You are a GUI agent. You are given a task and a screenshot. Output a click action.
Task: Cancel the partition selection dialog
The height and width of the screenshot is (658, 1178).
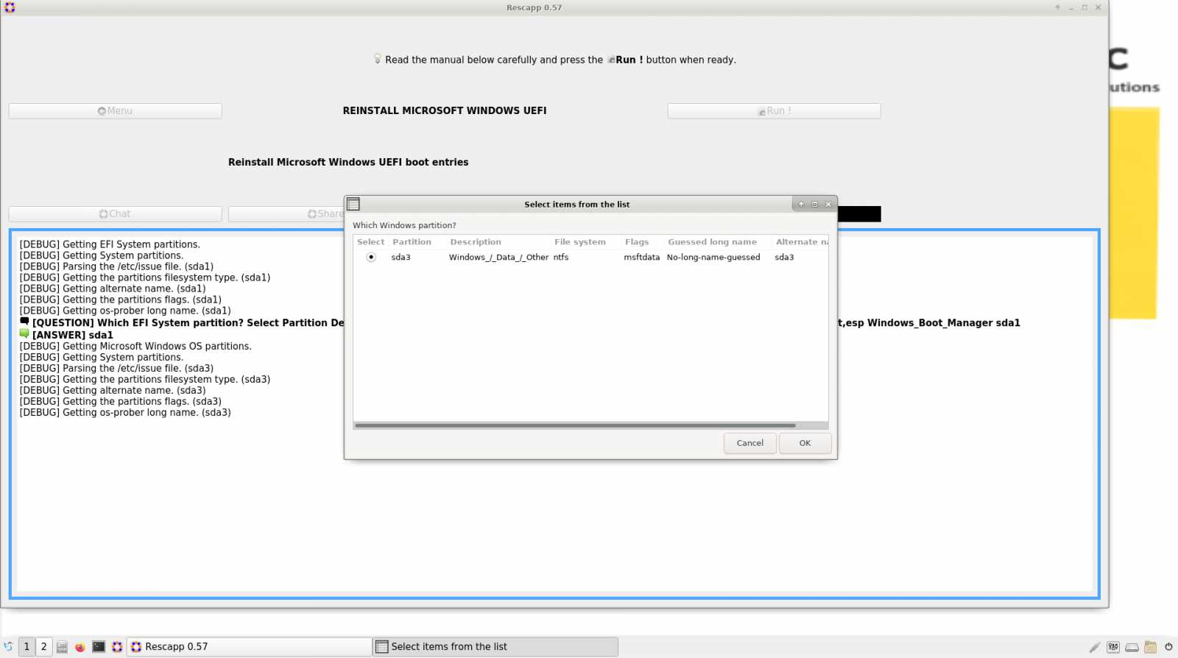pos(750,443)
